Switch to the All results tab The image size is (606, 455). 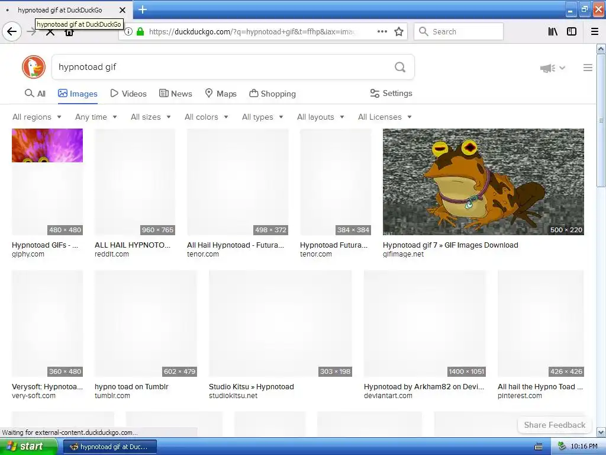pos(35,94)
